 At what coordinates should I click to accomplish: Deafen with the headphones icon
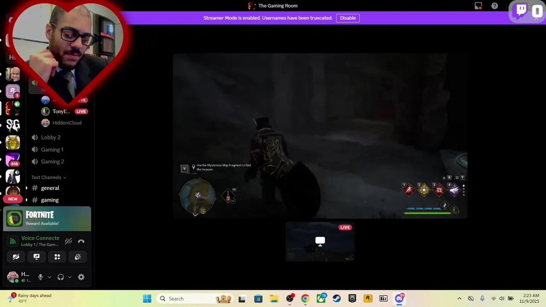pos(61,277)
